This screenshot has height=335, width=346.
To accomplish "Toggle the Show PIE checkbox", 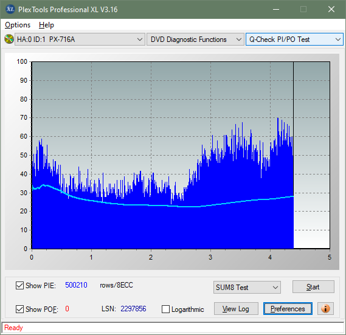I will tap(19, 285).
